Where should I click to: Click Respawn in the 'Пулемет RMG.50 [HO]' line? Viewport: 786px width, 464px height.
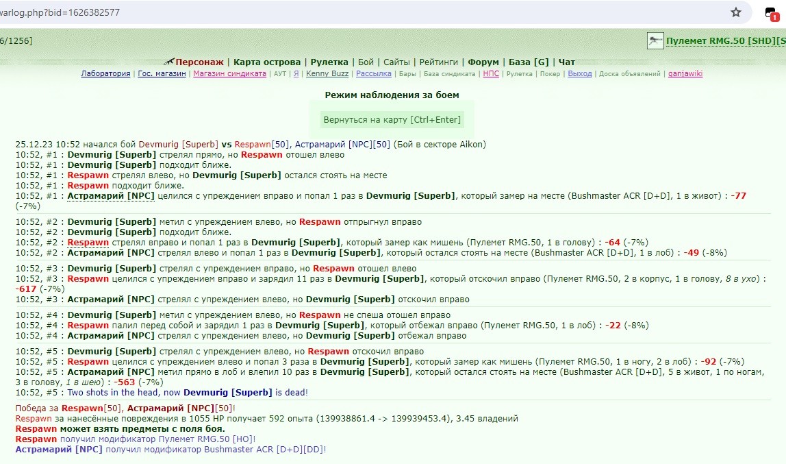(36, 439)
